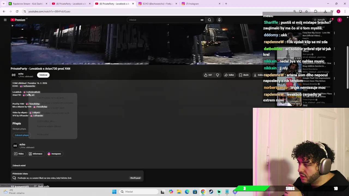This screenshot has width=349, height=196.
Task: Expand the tab search chevron
Action: tap(3, 4)
